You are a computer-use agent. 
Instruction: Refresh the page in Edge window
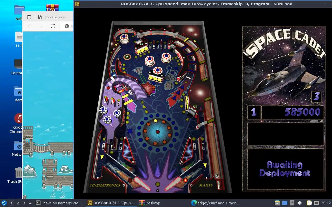[x=53, y=26]
